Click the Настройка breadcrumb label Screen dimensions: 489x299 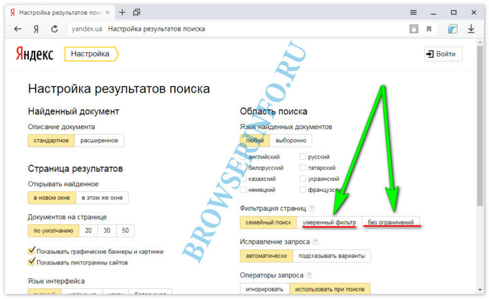tap(90, 54)
